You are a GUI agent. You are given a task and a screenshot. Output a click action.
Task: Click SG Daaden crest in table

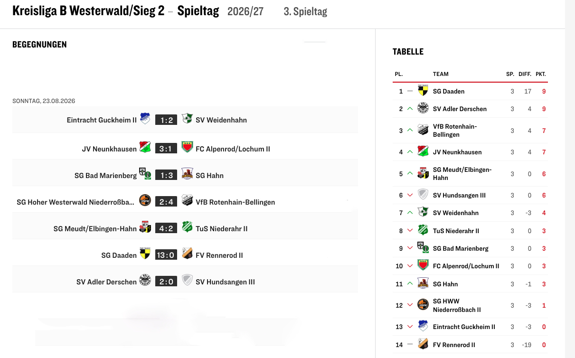pyautogui.click(x=423, y=91)
